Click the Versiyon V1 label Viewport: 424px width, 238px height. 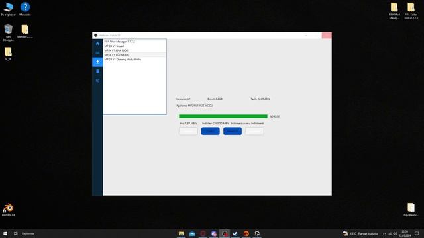(184, 99)
